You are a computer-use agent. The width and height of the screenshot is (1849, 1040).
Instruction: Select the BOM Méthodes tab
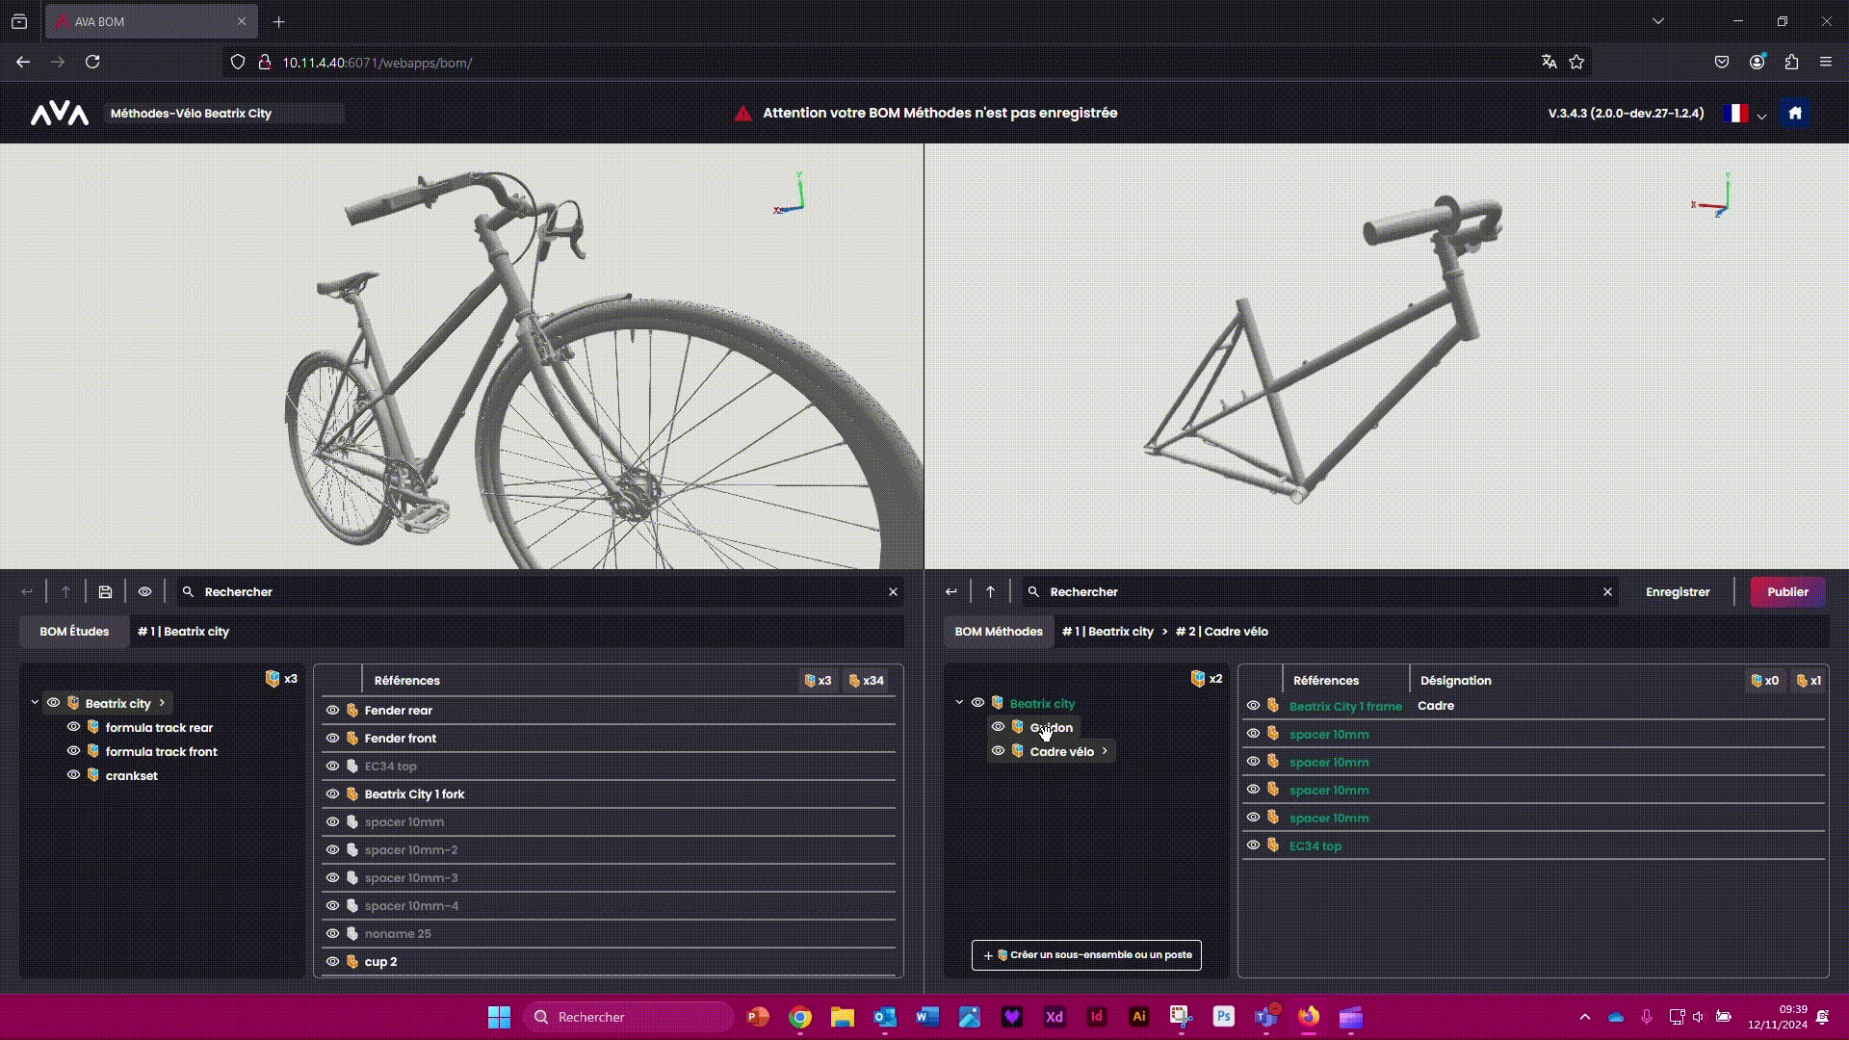point(998,632)
